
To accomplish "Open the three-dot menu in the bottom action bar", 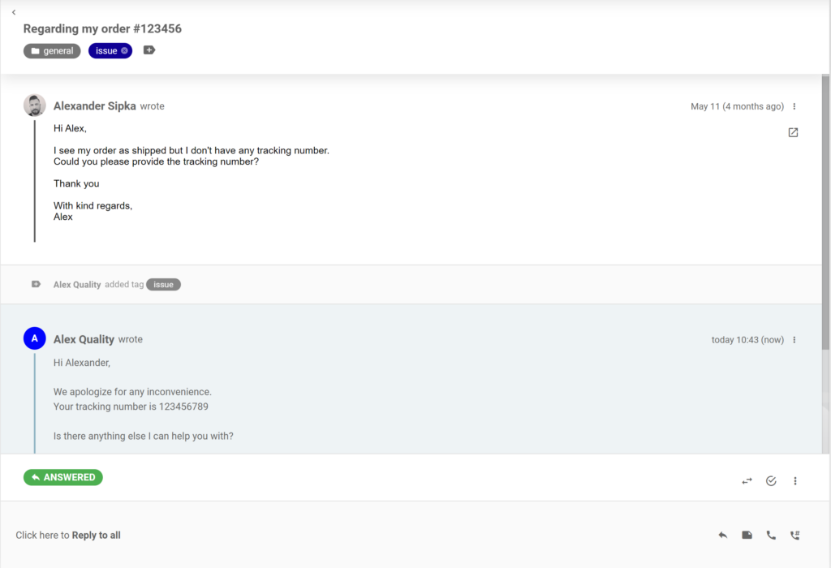I will pyautogui.click(x=795, y=480).
